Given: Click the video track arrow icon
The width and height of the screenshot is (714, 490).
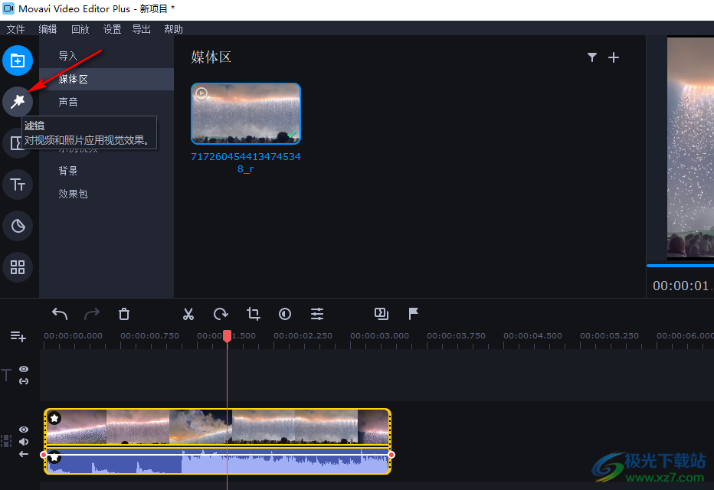Looking at the screenshot, I should tap(24, 454).
